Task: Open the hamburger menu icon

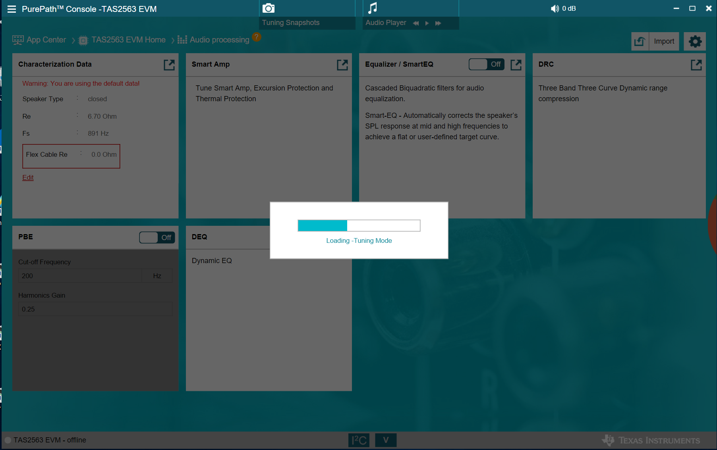Action: pos(12,9)
